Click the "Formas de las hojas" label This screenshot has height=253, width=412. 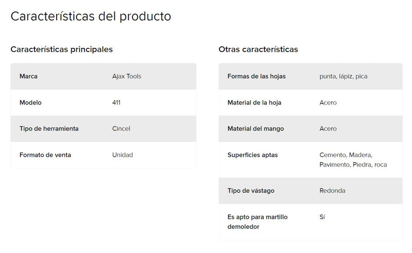click(256, 76)
